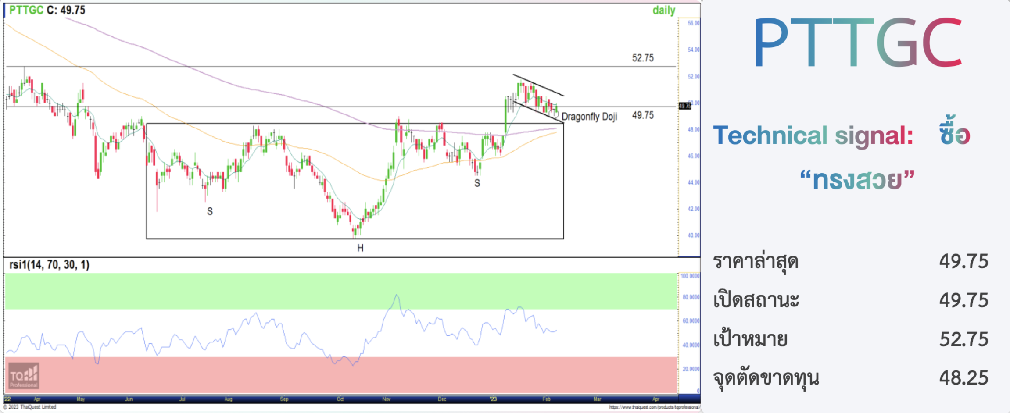Click the Nov marker on the time axis
This screenshot has width=1010, height=413.
click(387, 399)
